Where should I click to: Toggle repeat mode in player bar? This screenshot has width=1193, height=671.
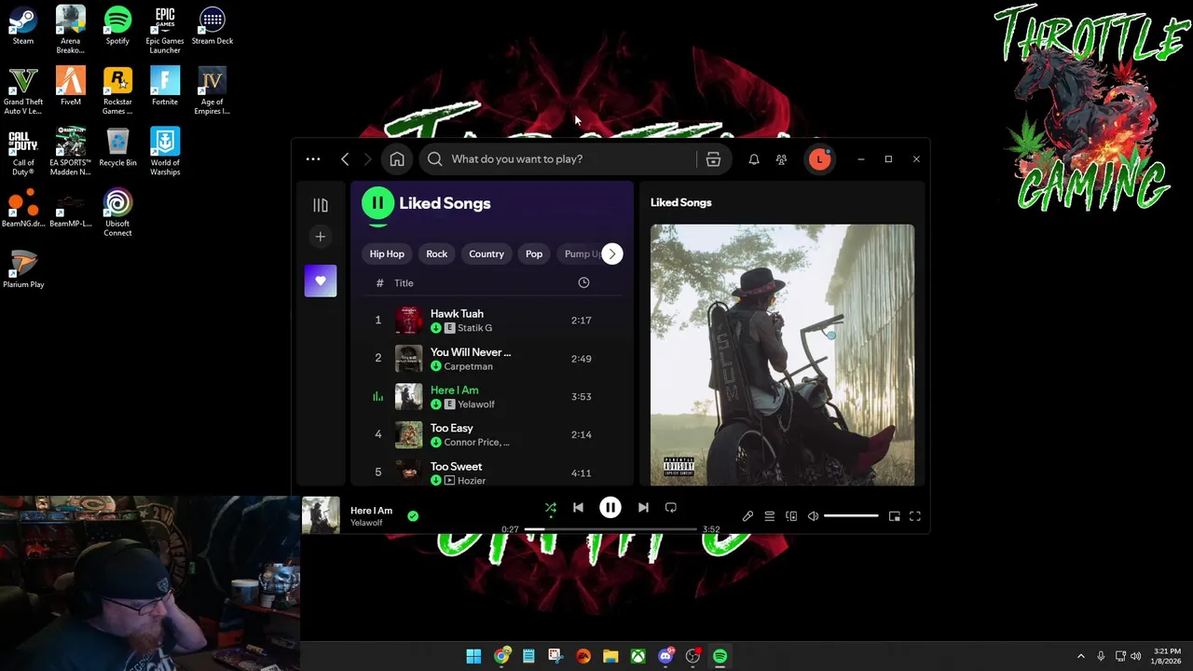point(670,508)
